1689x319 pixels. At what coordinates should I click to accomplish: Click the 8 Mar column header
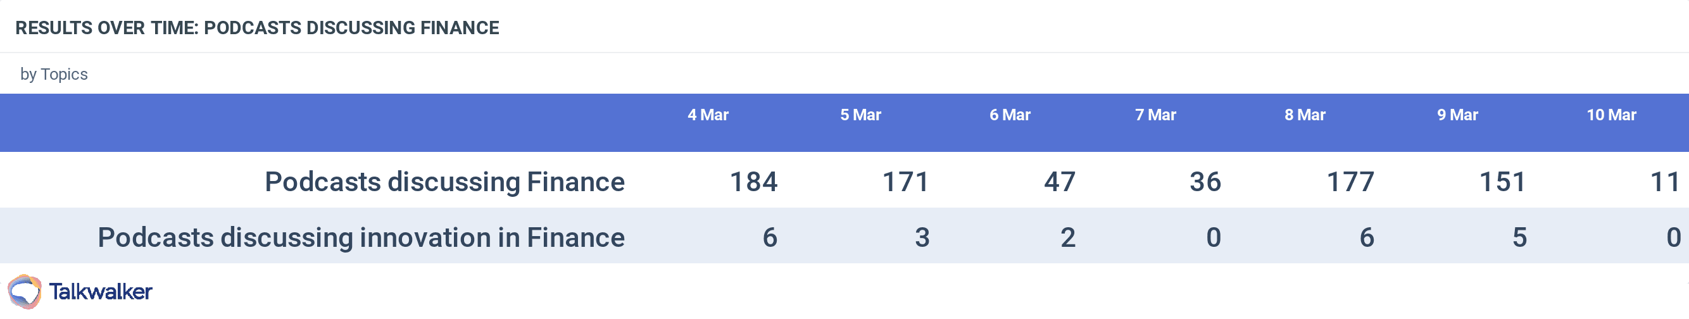tap(1305, 115)
